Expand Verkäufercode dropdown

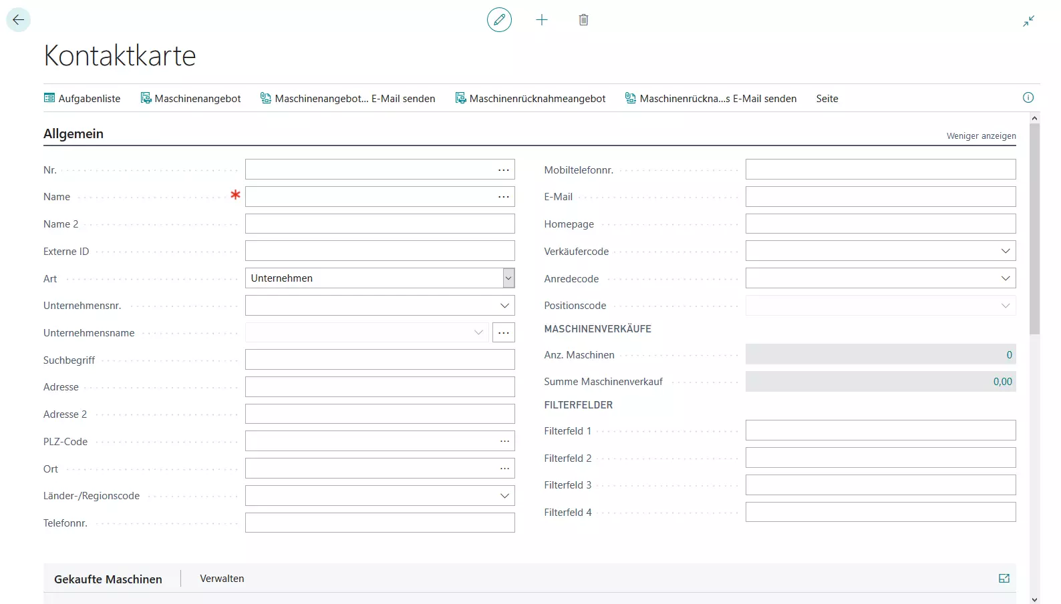1006,251
